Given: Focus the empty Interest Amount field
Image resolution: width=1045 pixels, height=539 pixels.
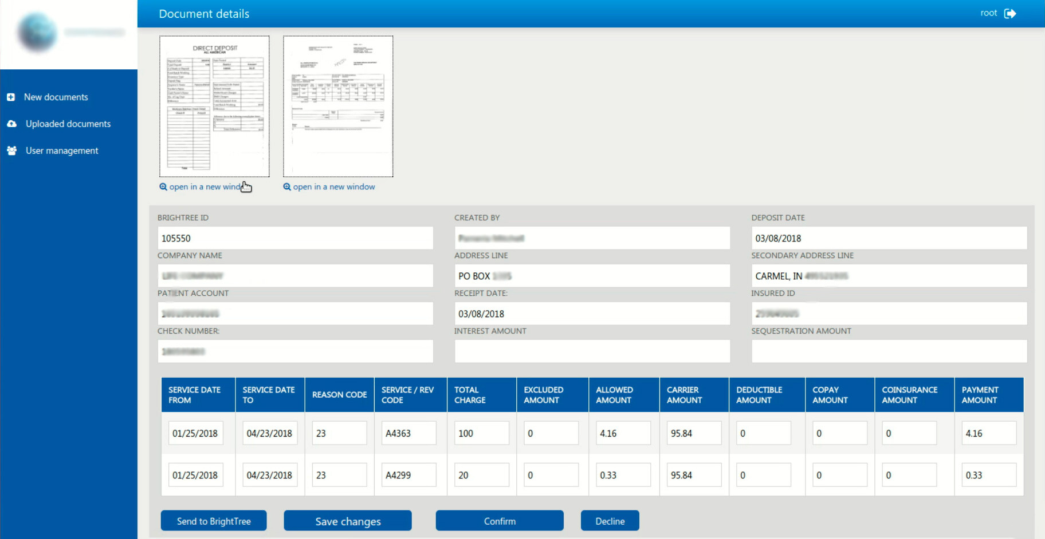Looking at the screenshot, I should coord(592,351).
